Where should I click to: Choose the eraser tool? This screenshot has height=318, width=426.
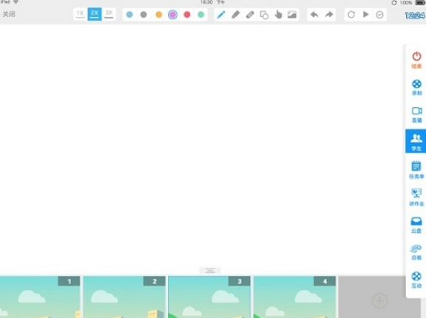[x=250, y=14]
